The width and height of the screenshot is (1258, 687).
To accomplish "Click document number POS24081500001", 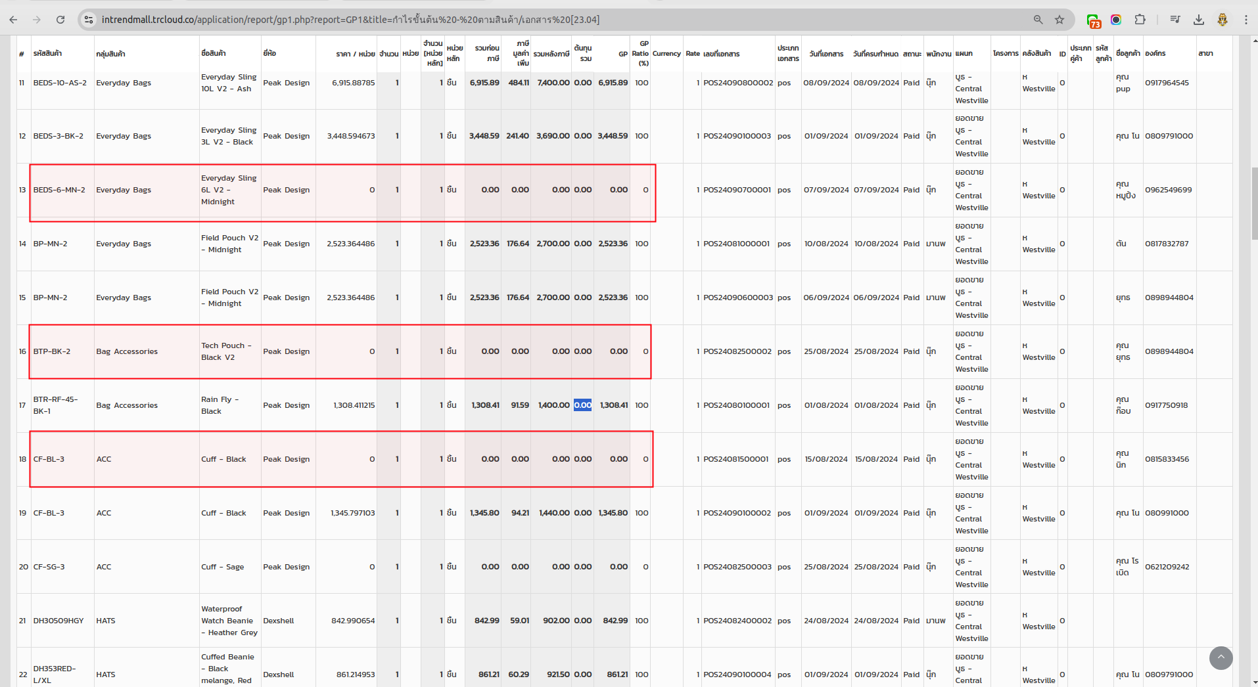I will click(736, 459).
